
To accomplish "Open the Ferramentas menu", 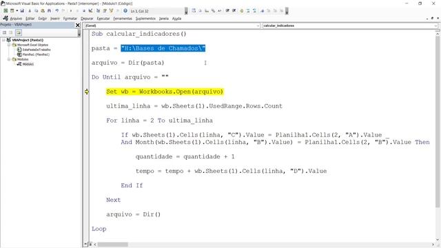I will point(123,19).
